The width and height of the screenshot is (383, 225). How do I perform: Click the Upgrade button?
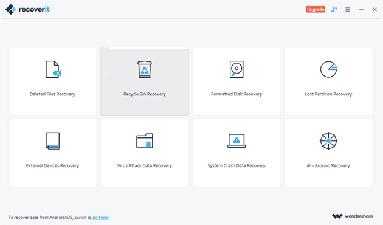[316, 9]
